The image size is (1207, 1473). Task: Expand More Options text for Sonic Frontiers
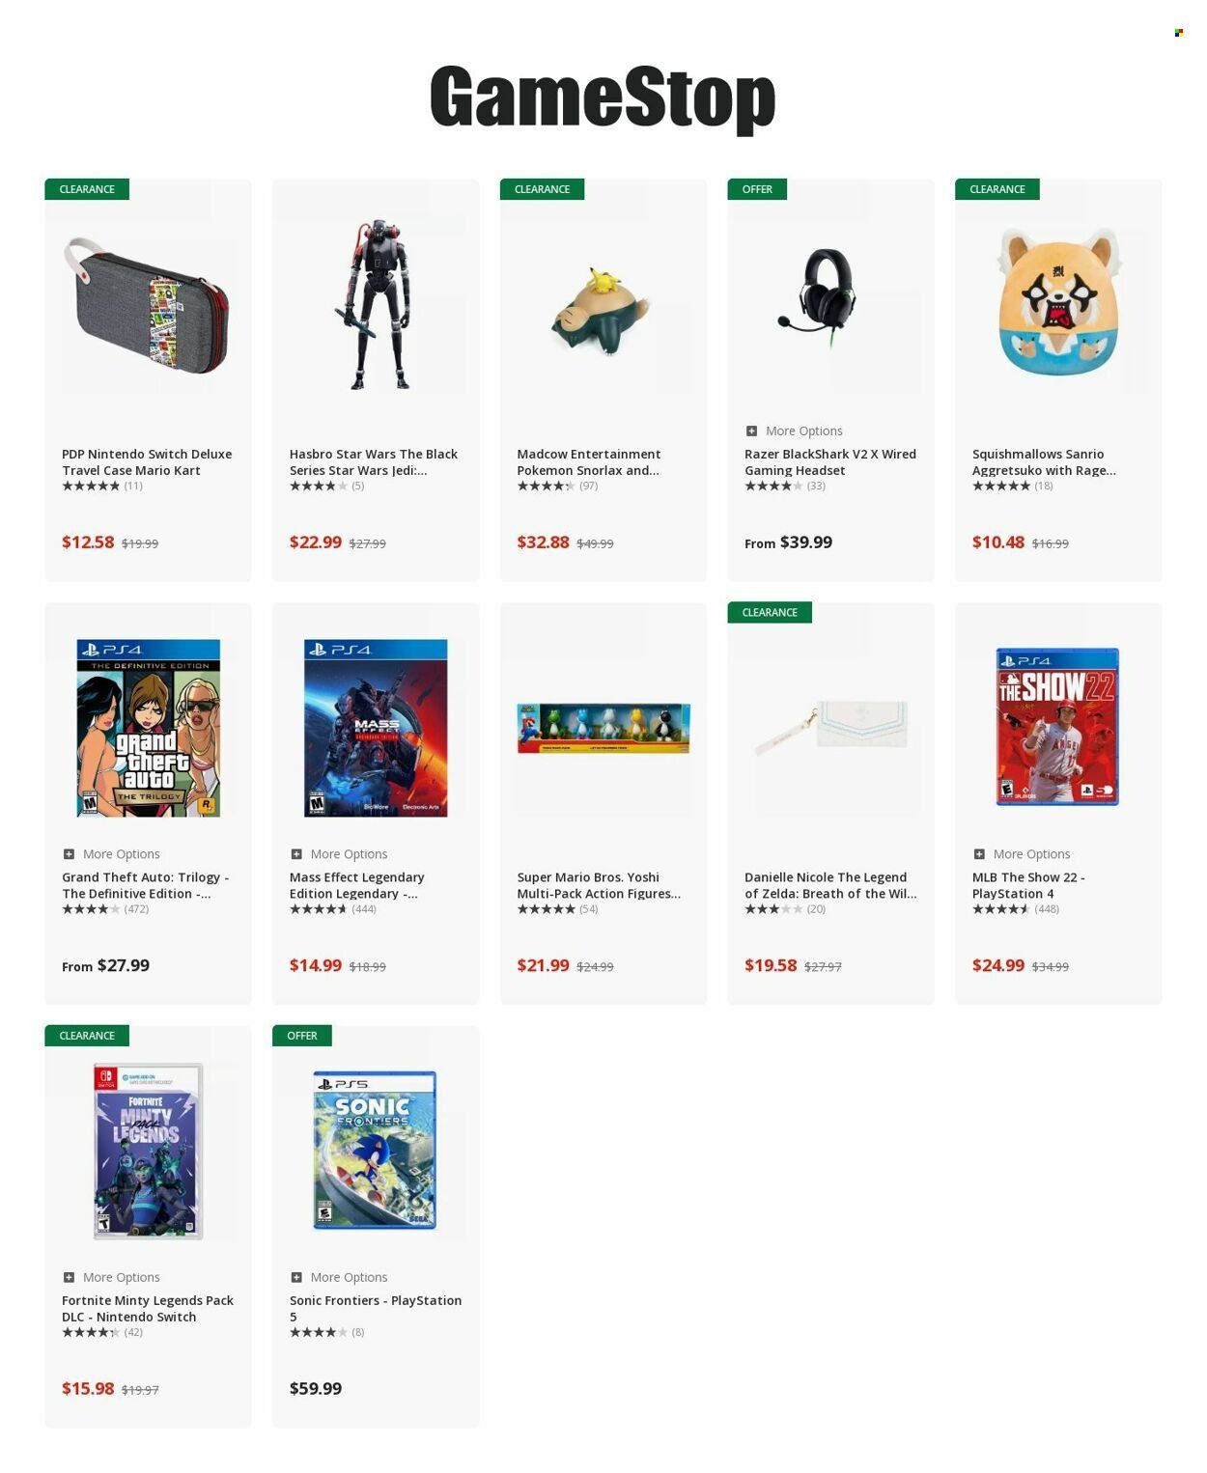(349, 1277)
